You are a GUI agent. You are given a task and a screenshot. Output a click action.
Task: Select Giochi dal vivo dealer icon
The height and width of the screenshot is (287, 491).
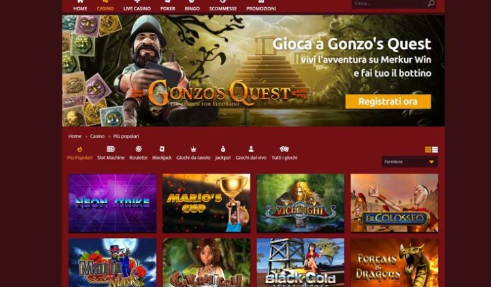(x=251, y=149)
